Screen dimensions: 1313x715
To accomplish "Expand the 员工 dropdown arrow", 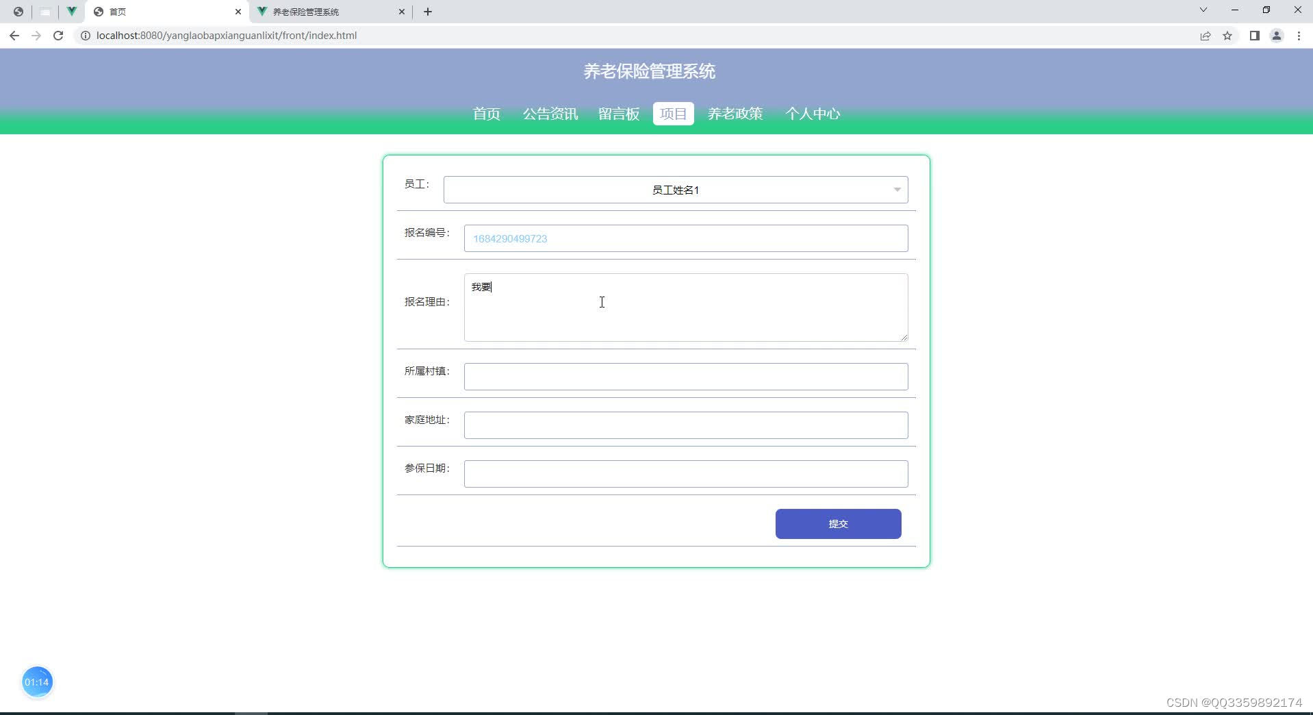I will 897,190.
